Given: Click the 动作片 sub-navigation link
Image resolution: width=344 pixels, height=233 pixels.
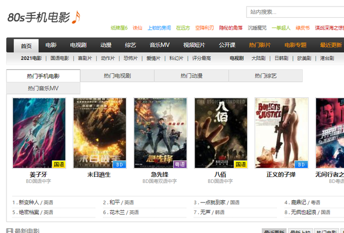Looking at the screenshot, I should pyautogui.click(x=107, y=58).
